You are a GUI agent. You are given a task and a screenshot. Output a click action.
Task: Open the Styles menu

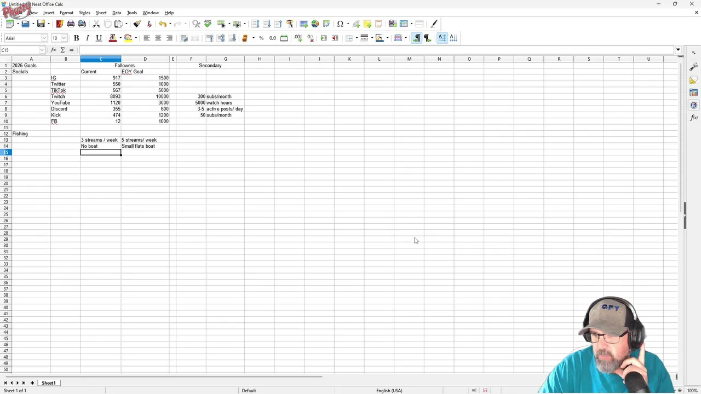pyautogui.click(x=84, y=13)
